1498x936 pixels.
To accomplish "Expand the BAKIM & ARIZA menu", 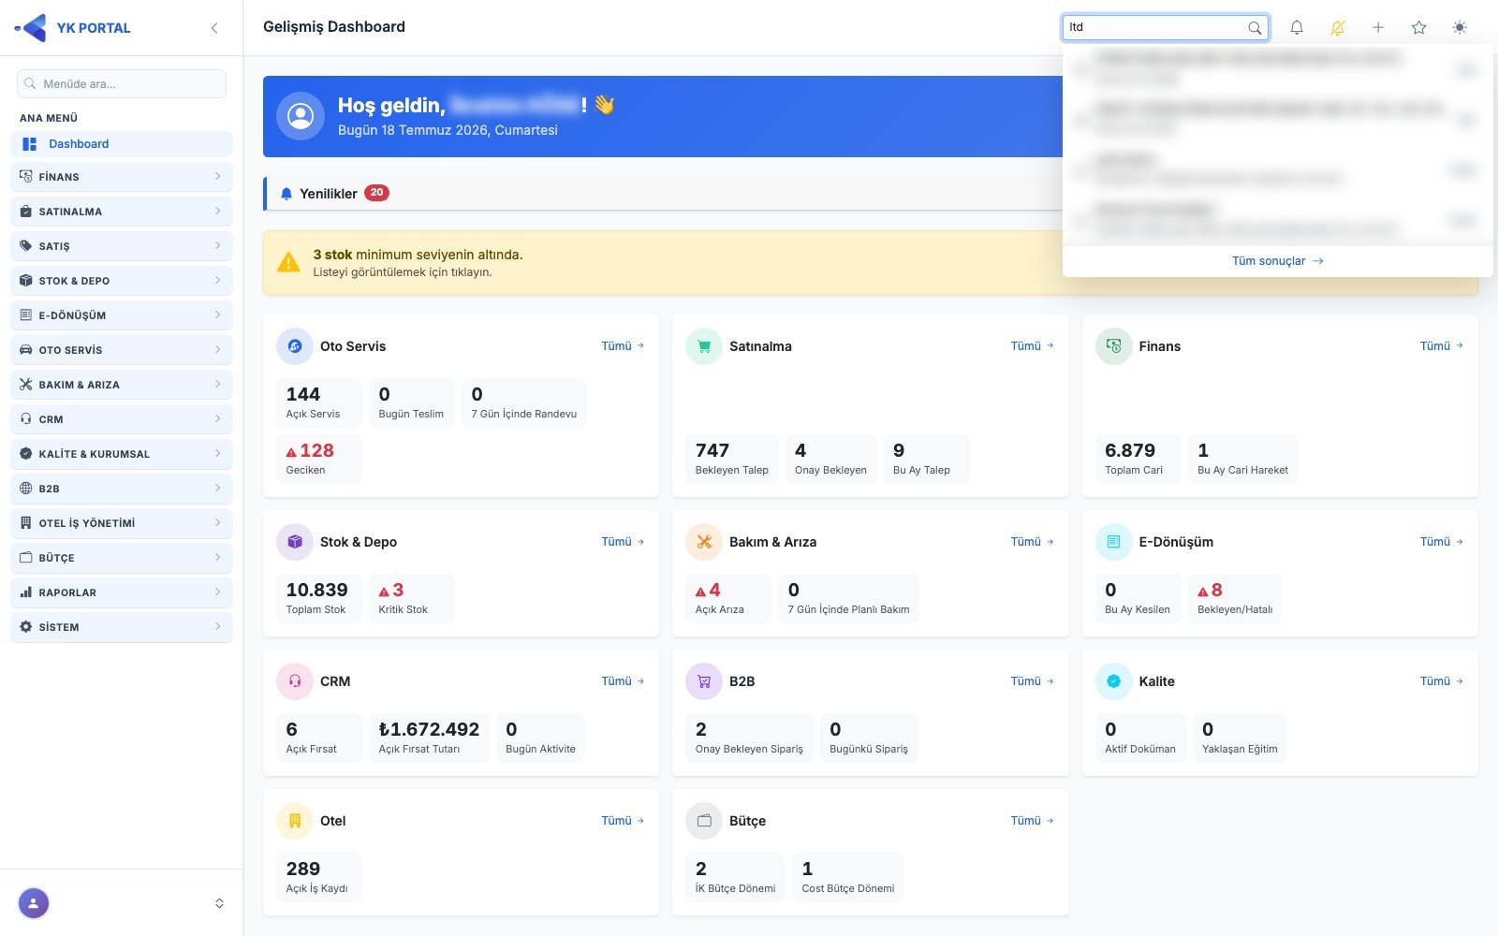I will [122, 385].
